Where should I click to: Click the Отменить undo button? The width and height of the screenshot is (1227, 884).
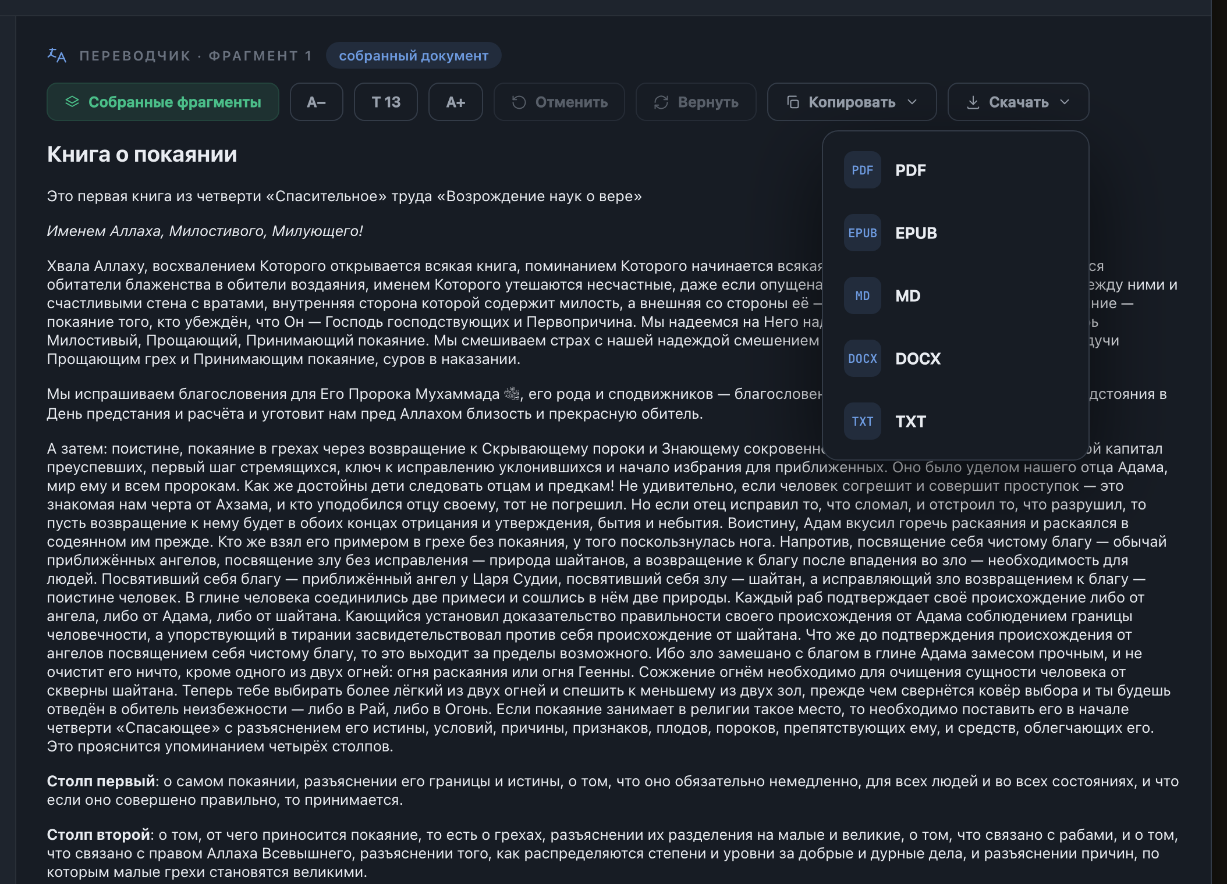(559, 102)
